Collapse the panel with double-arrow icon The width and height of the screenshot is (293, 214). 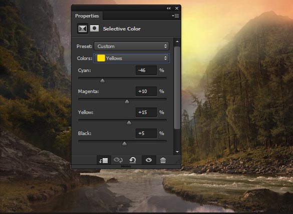point(169,8)
